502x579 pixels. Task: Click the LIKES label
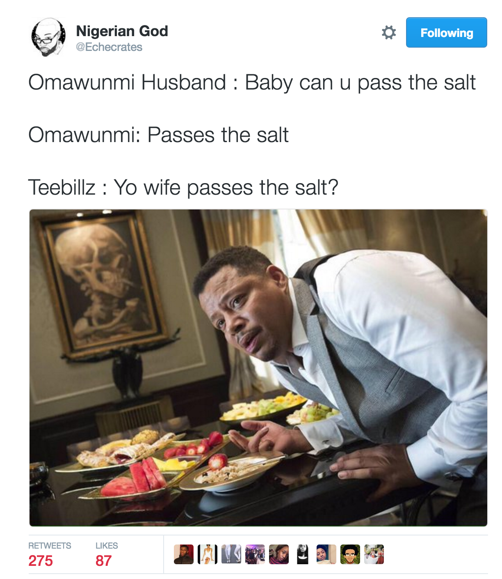(107, 546)
